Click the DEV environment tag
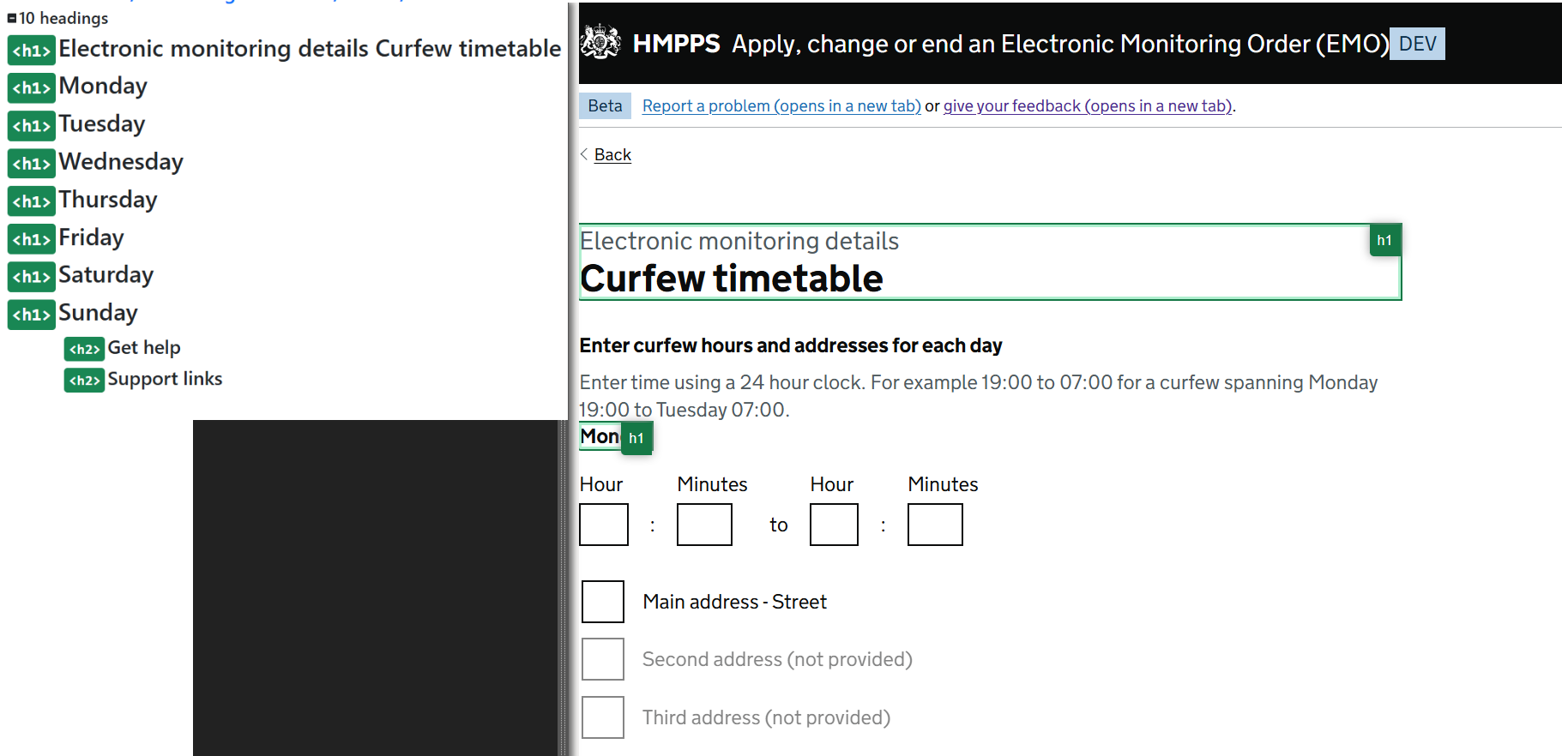 click(1417, 44)
